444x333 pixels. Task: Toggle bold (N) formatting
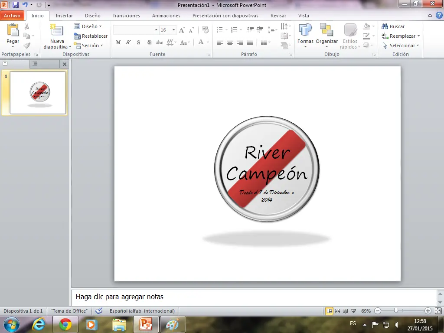point(118,42)
